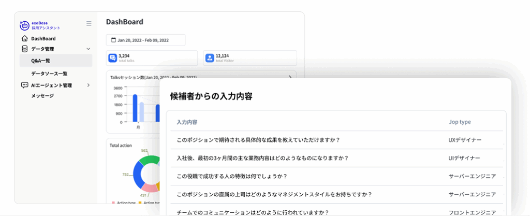Click the total talks chat icon

click(x=112, y=58)
